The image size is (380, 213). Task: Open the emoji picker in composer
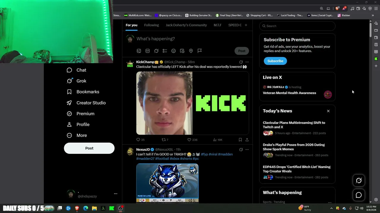click(173, 51)
